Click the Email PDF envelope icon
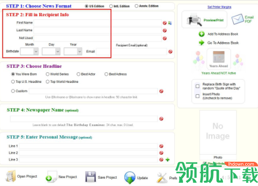Screen dimensions: 258x186 click(x=237, y=19)
